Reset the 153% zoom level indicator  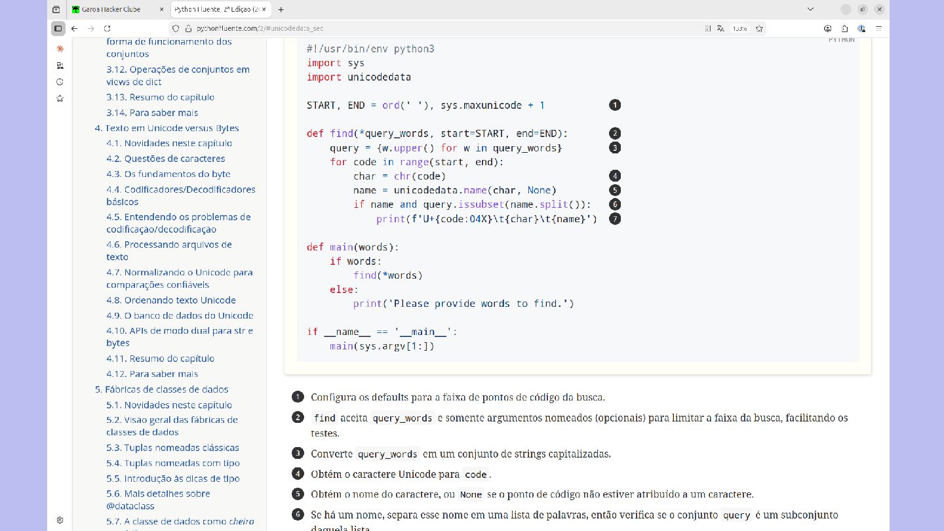point(740,28)
